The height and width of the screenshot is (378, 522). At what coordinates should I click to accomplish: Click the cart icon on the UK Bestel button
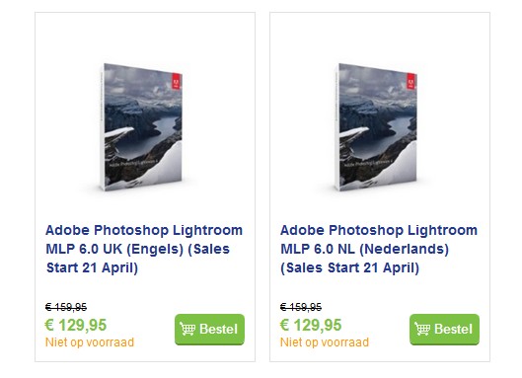coord(187,329)
